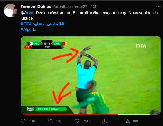Viewport: 163px width, 126px height.
Task: Open the #FIFA hashtag
Action: [x=26, y=24]
